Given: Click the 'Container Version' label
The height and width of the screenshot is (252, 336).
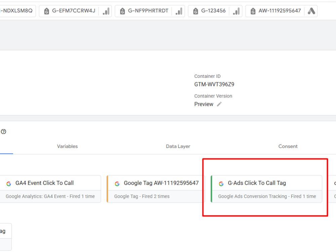Looking at the screenshot, I should (213, 96).
